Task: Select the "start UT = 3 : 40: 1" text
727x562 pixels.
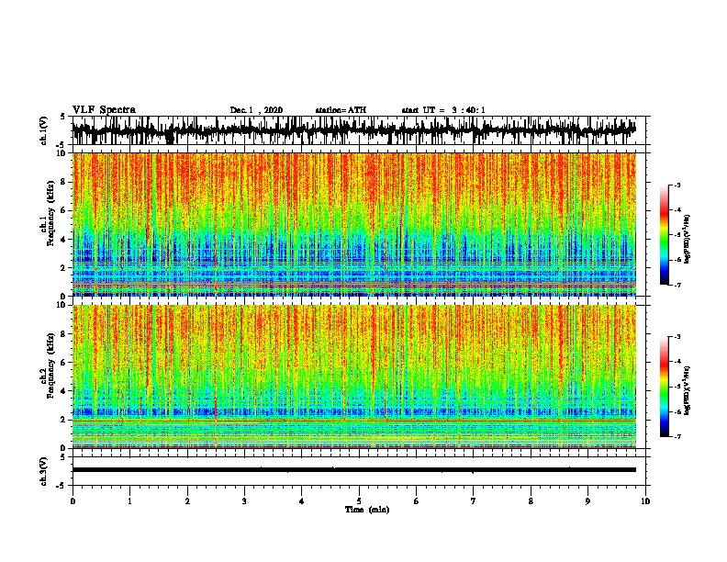Action: coord(443,110)
